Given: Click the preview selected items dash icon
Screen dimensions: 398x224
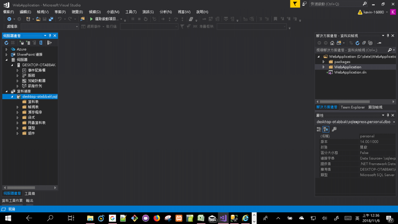Looking at the screenshot, I should click(x=379, y=43).
